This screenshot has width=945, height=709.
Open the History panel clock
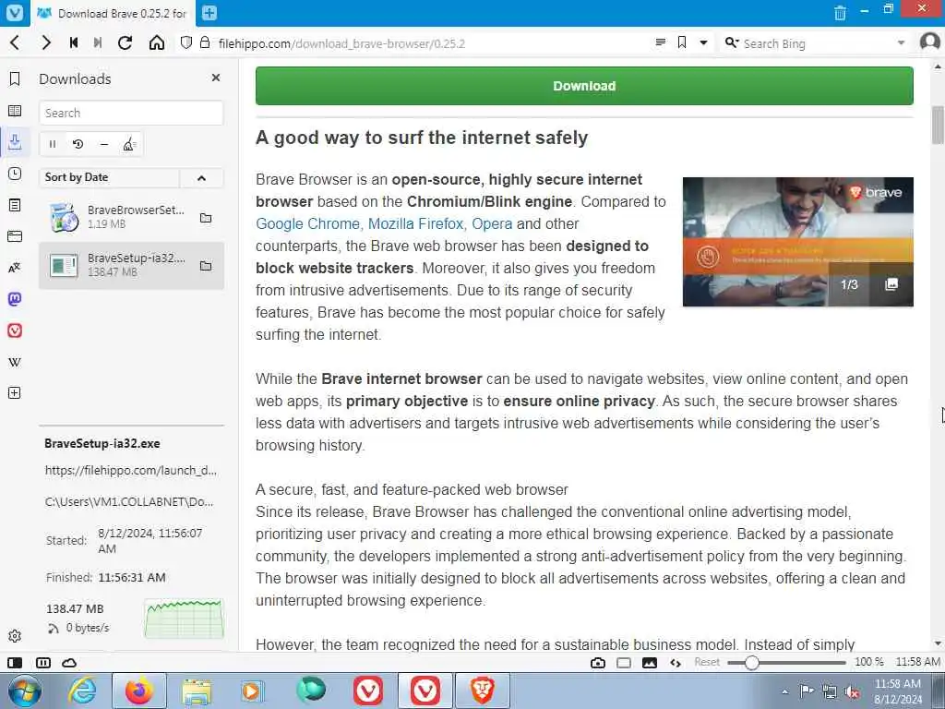click(x=15, y=174)
